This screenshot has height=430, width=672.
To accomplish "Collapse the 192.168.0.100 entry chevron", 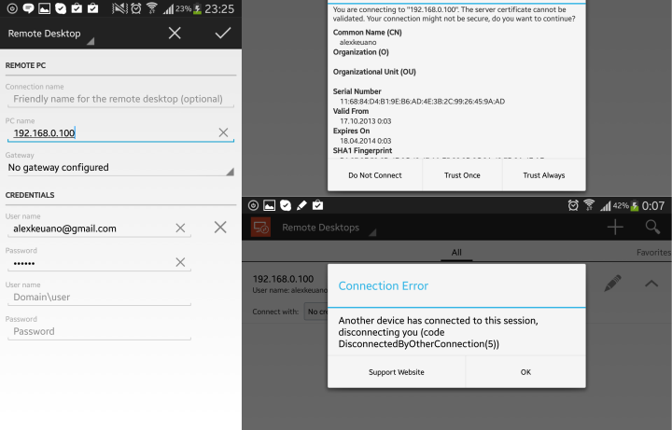I will tap(651, 284).
